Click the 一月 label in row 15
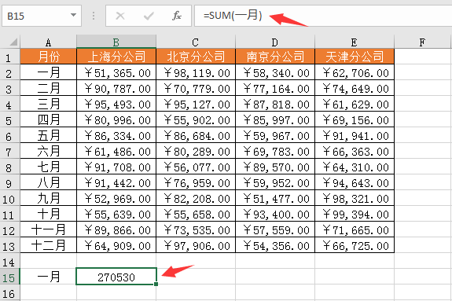452x301 pixels. tap(49, 277)
